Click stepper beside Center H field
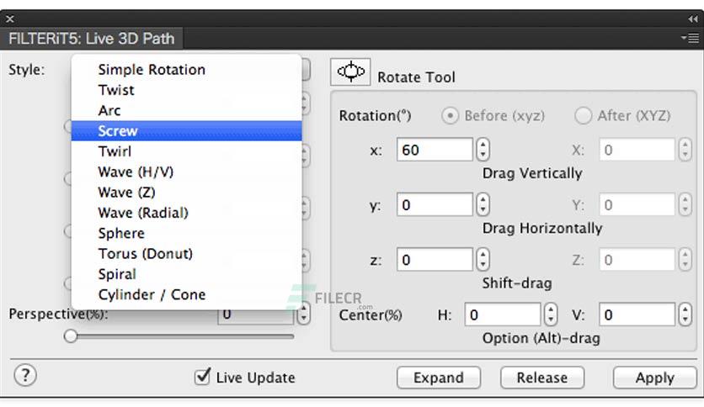Viewport: 704px width, 407px height. (551, 314)
